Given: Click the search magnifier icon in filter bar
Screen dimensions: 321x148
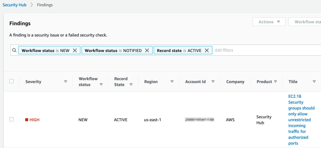Looking at the screenshot, I should point(14,50).
